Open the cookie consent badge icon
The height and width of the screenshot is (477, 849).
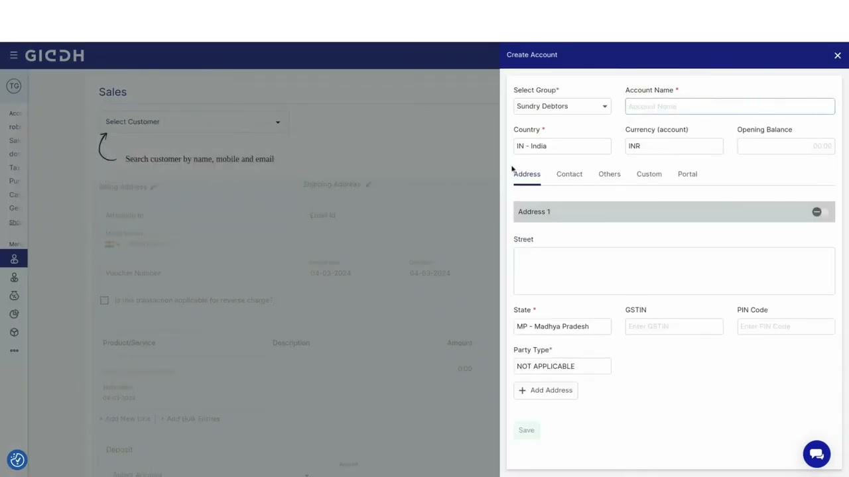tap(17, 460)
